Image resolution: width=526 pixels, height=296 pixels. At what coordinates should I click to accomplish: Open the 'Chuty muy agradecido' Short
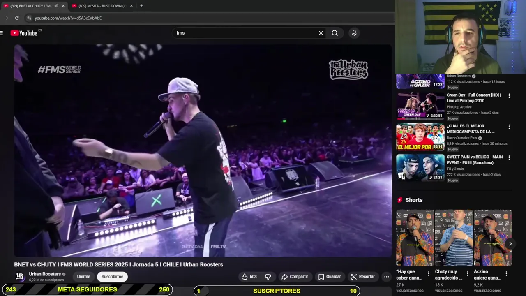point(454,238)
